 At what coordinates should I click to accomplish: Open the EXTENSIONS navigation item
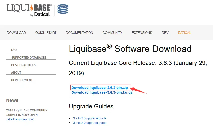[142, 33]
